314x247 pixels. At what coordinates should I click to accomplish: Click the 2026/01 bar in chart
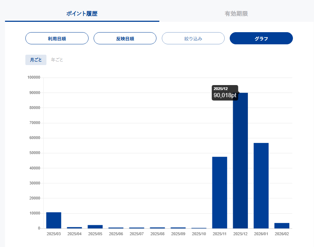click(x=261, y=186)
